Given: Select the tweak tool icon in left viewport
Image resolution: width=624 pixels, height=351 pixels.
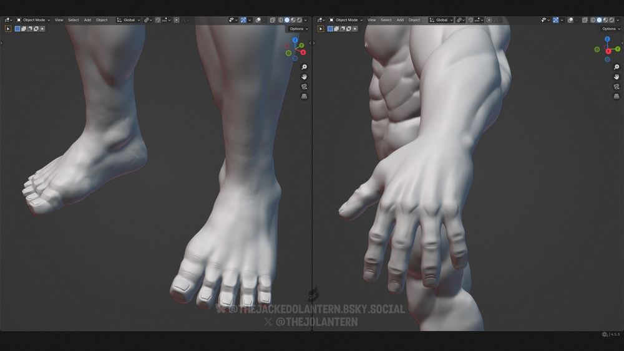Looking at the screenshot, I should pyautogui.click(x=8, y=29).
